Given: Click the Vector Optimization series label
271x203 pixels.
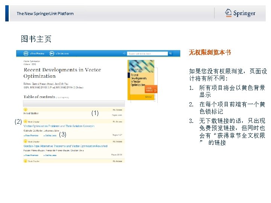Looking at the screenshot, I should (x=32, y=61).
